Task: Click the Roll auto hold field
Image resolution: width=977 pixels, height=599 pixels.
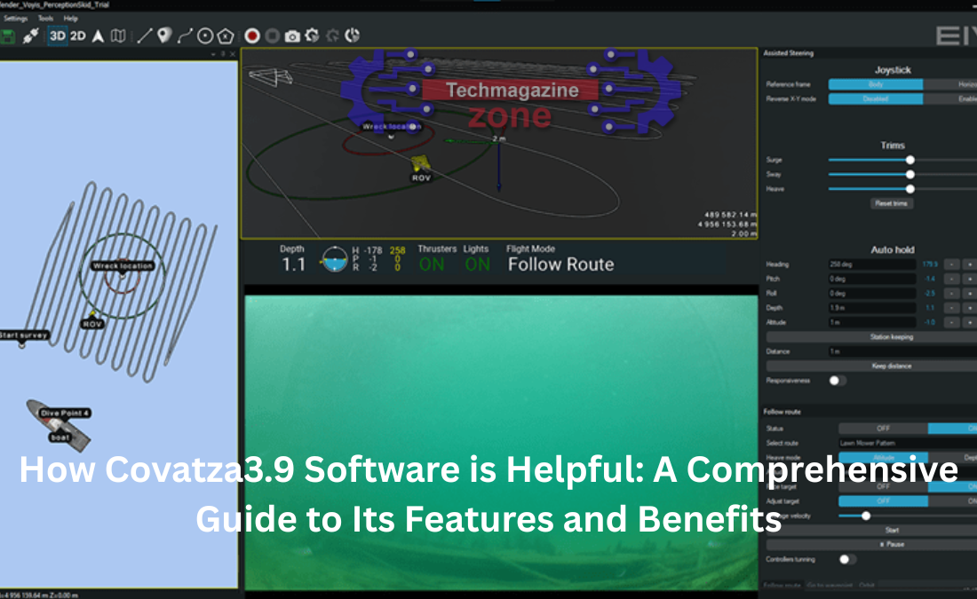Action: pos(872,293)
